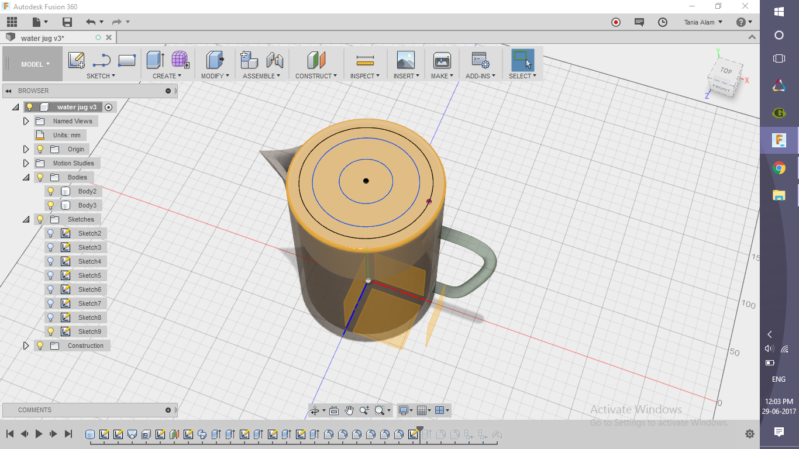The width and height of the screenshot is (799, 449).
Task: Toggle visibility bulb of Construction folder
Action: click(x=40, y=346)
